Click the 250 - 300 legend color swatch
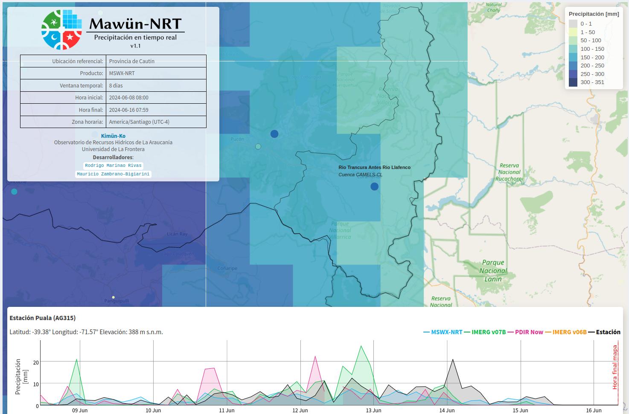This screenshot has width=629, height=414. 573,74
